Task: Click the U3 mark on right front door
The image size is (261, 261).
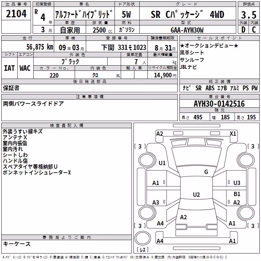Action: [x=237, y=183]
